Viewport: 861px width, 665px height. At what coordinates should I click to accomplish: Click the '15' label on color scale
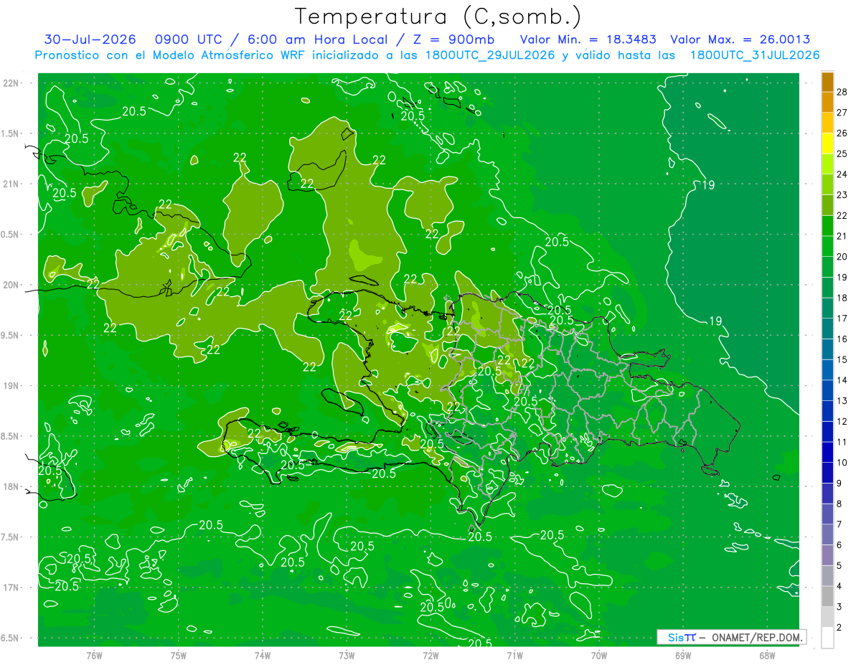(843, 360)
